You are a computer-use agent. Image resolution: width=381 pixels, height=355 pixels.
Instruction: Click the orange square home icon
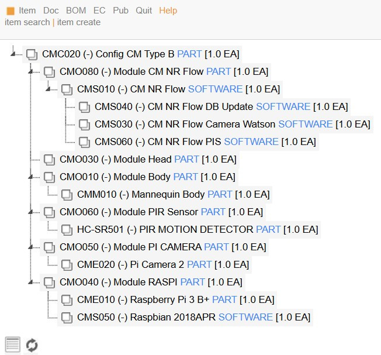click(11, 11)
